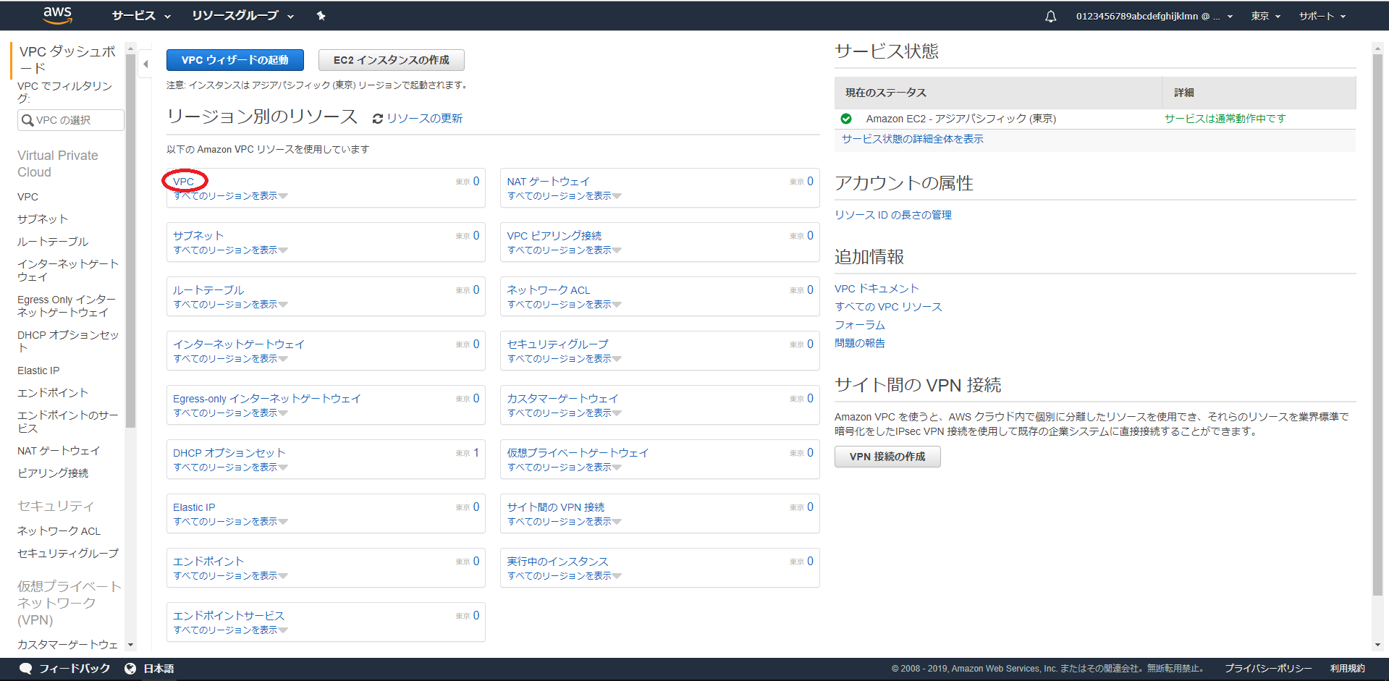Click the VPC ウィザードの起動 button
Viewport: 1389px width, 681px height.
235,59
